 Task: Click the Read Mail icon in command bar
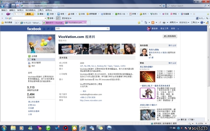click(159, 23)
